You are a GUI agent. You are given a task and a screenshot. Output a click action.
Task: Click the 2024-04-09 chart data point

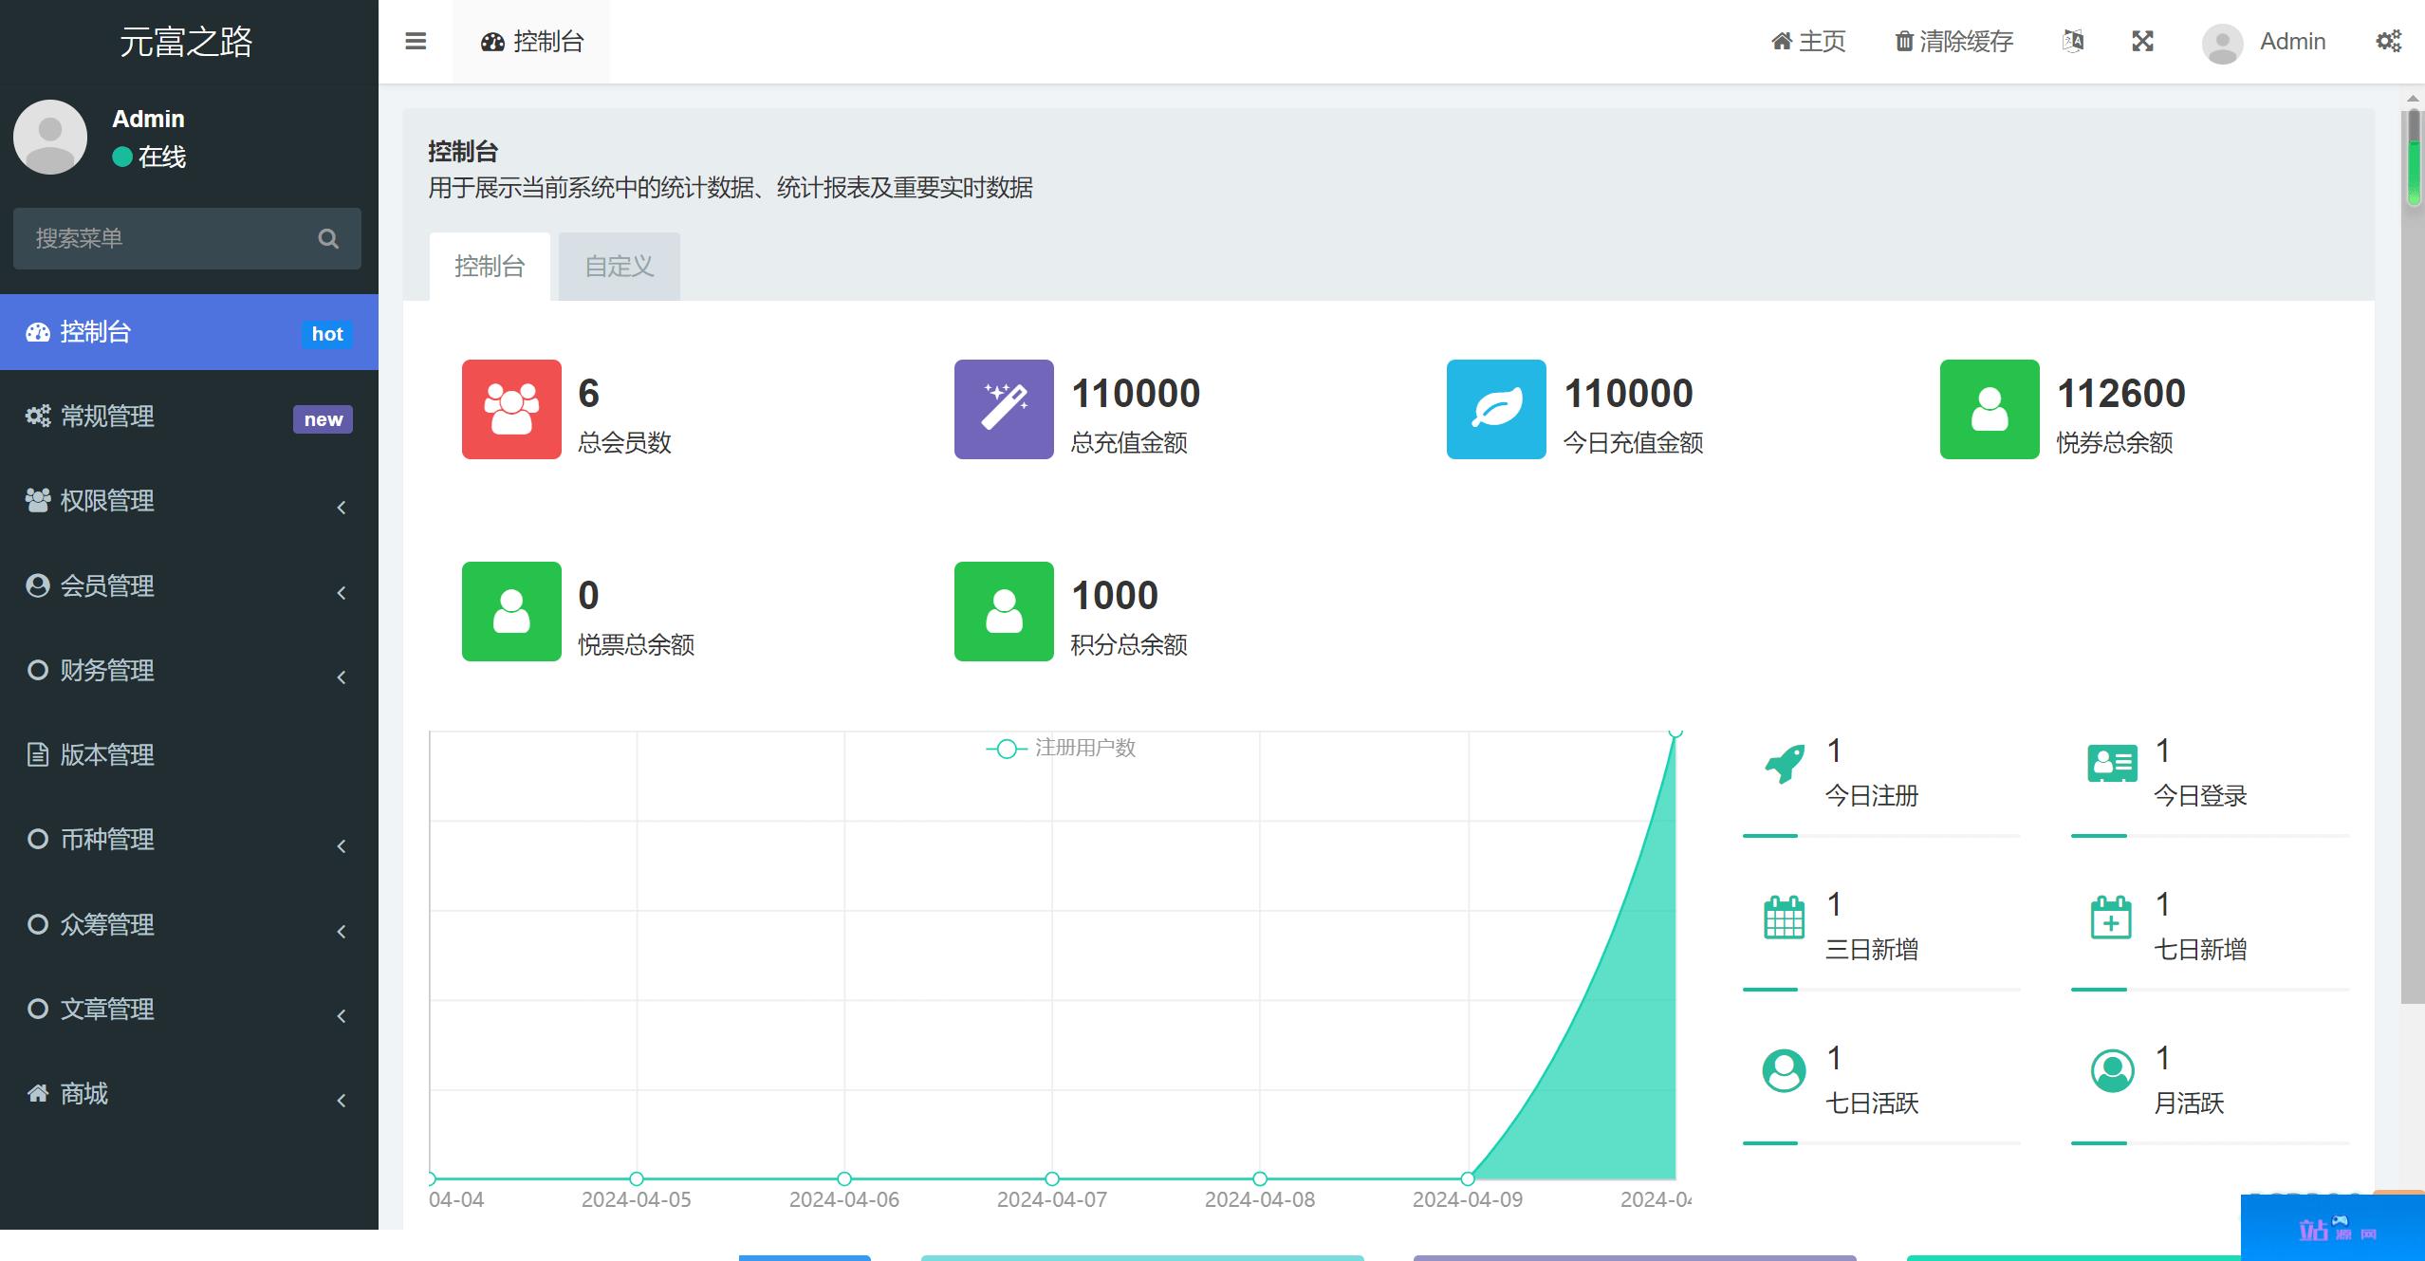(x=1468, y=1179)
